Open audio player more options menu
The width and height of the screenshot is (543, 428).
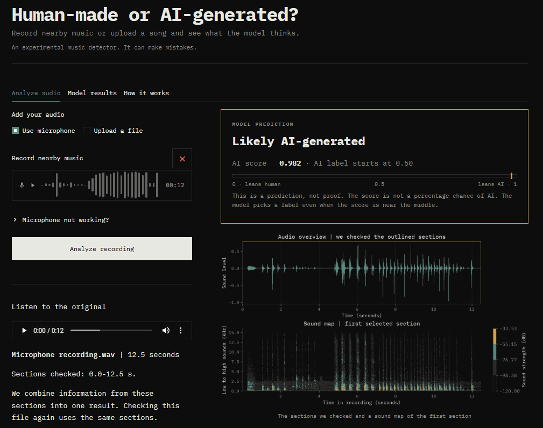(x=180, y=331)
